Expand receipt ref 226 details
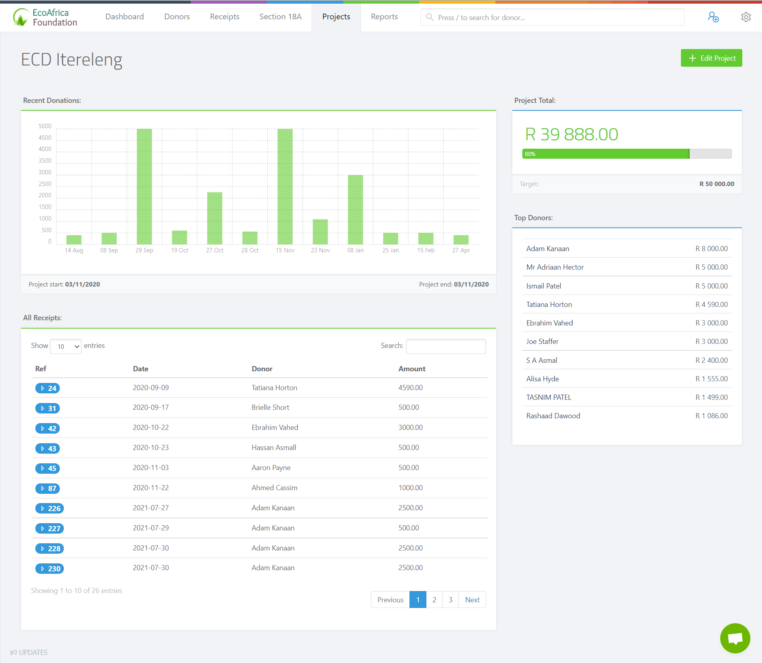This screenshot has width=762, height=663. coord(49,508)
